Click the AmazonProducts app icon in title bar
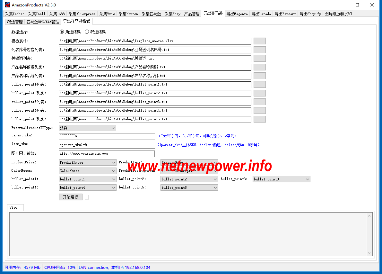The image size is (382, 274). click(x=8, y=5)
